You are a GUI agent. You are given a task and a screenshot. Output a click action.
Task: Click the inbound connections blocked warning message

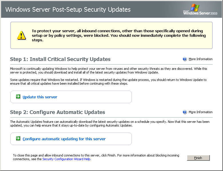tap(119, 35)
